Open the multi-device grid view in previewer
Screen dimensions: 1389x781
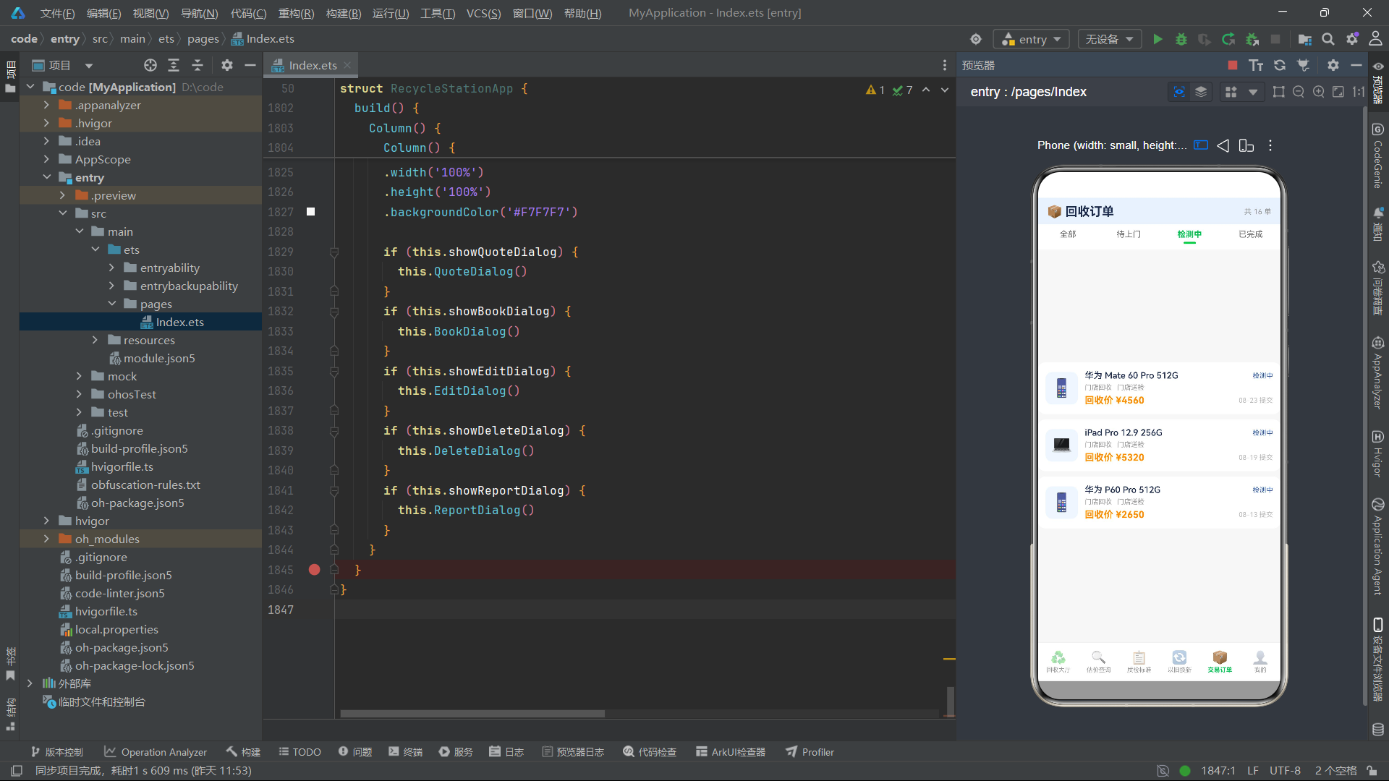1231,92
